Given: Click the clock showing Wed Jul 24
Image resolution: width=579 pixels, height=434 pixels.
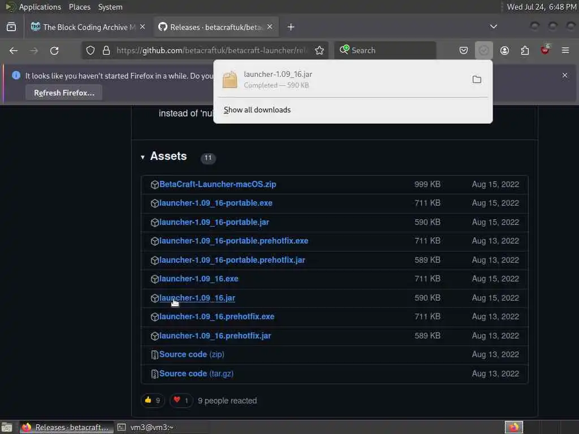Looking at the screenshot, I should tap(542, 7).
